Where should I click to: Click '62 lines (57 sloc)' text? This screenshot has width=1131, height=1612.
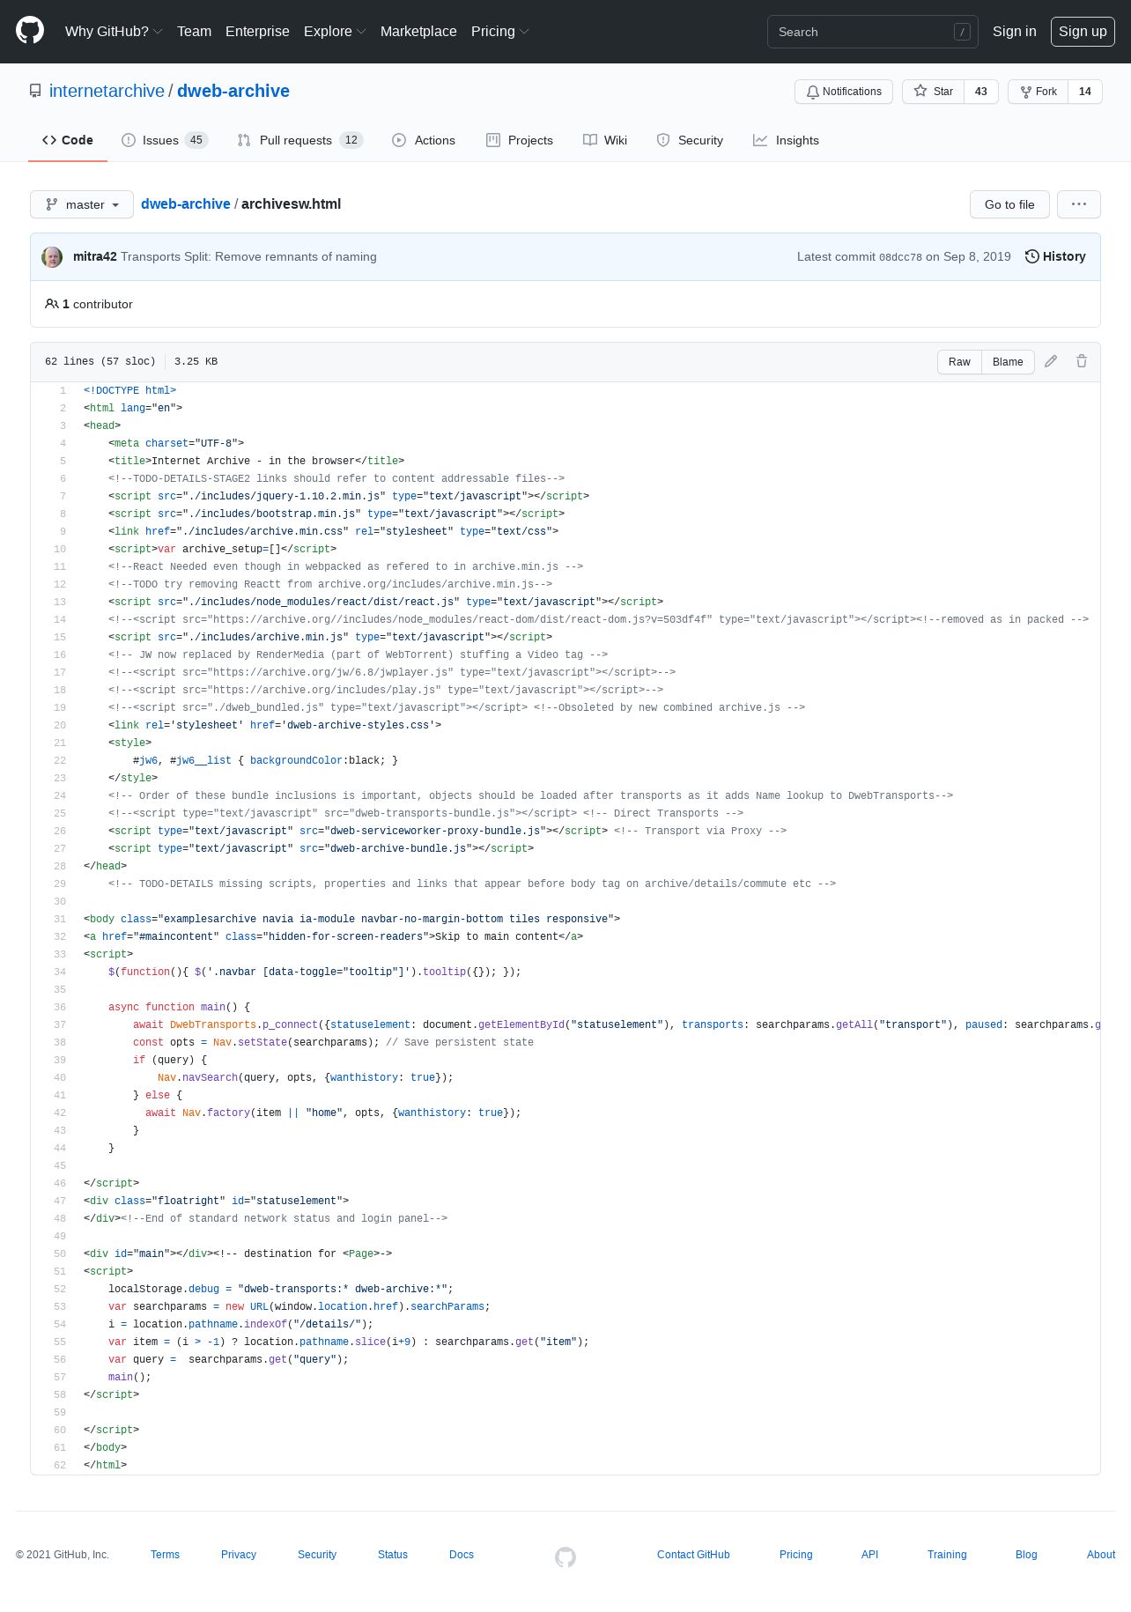[100, 361]
